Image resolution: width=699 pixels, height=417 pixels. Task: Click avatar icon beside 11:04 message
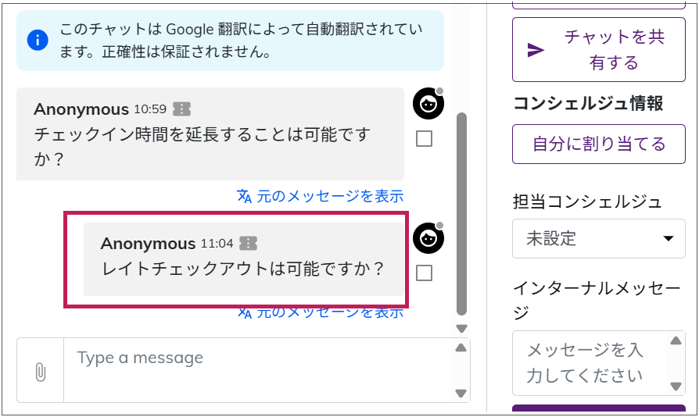pyautogui.click(x=428, y=238)
